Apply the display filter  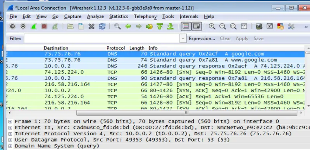tap(242, 39)
